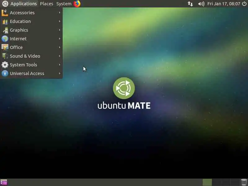Click the Internet globe icon

[x=5, y=39]
